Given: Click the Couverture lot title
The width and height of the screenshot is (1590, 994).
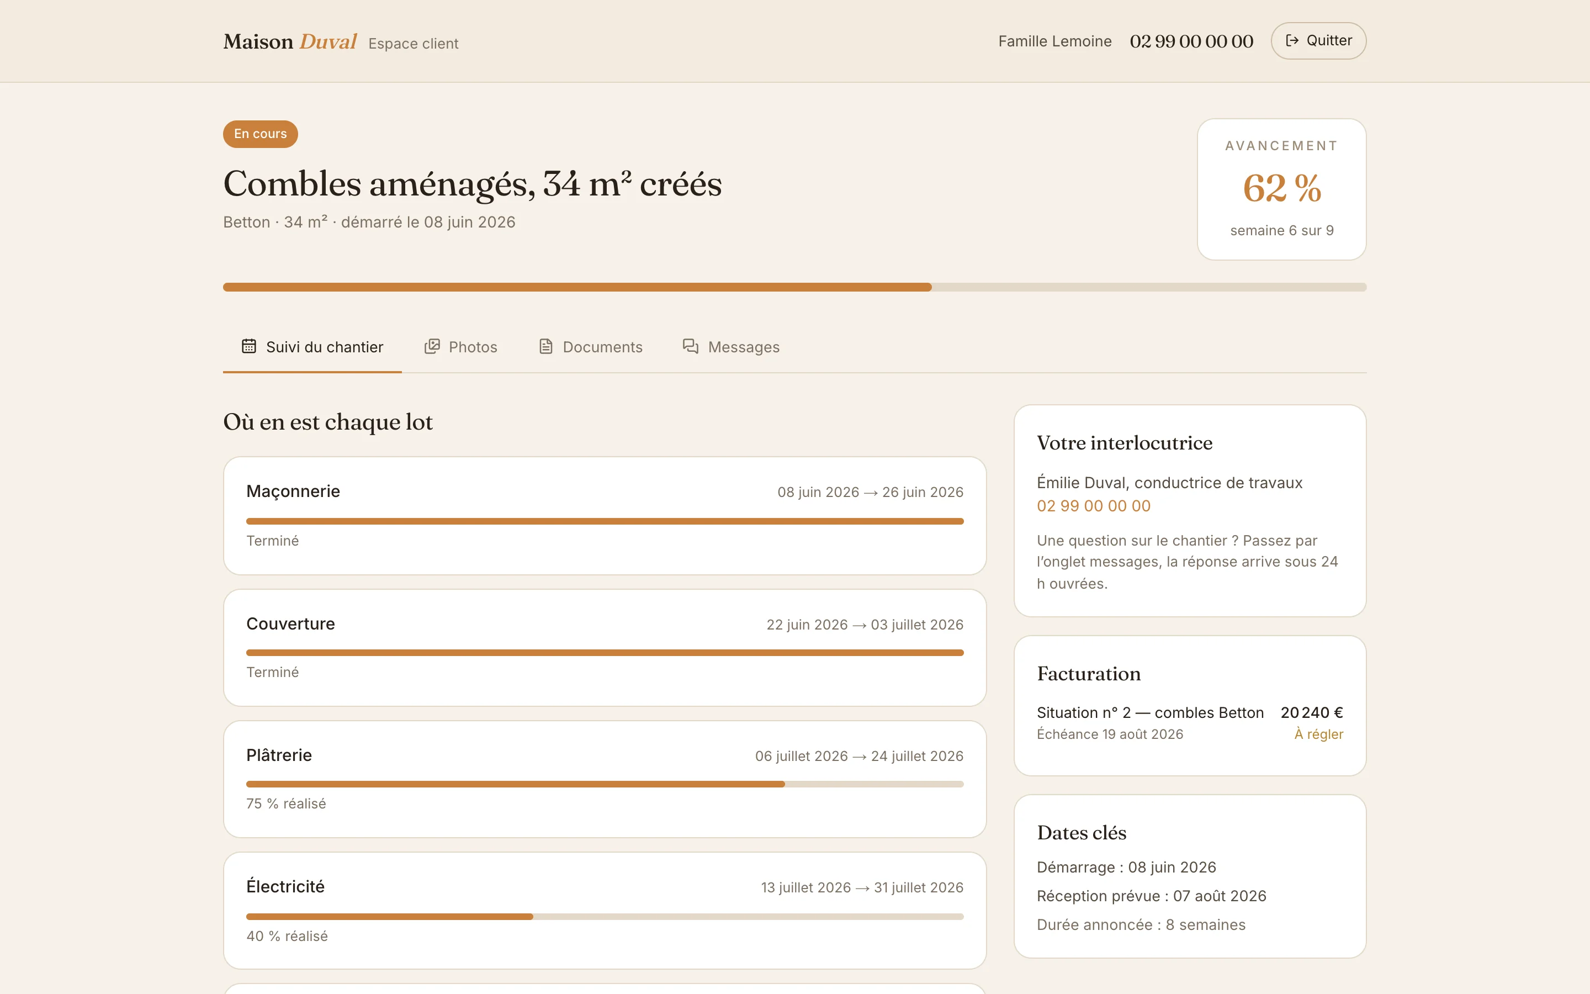Looking at the screenshot, I should click(290, 624).
